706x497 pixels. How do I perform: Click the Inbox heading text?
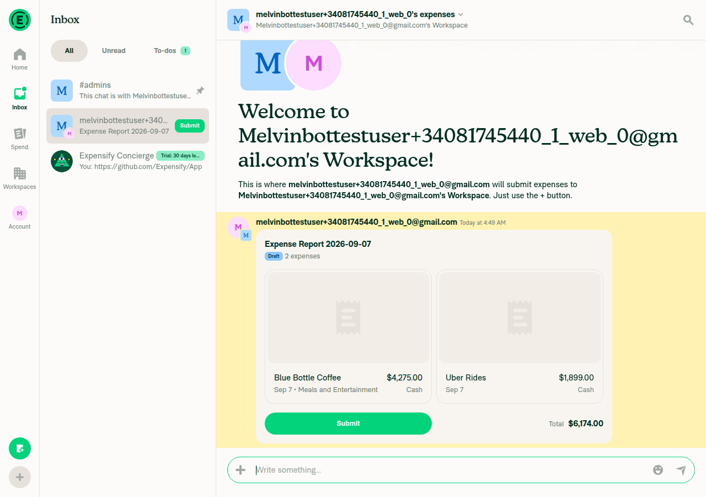pos(65,20)
